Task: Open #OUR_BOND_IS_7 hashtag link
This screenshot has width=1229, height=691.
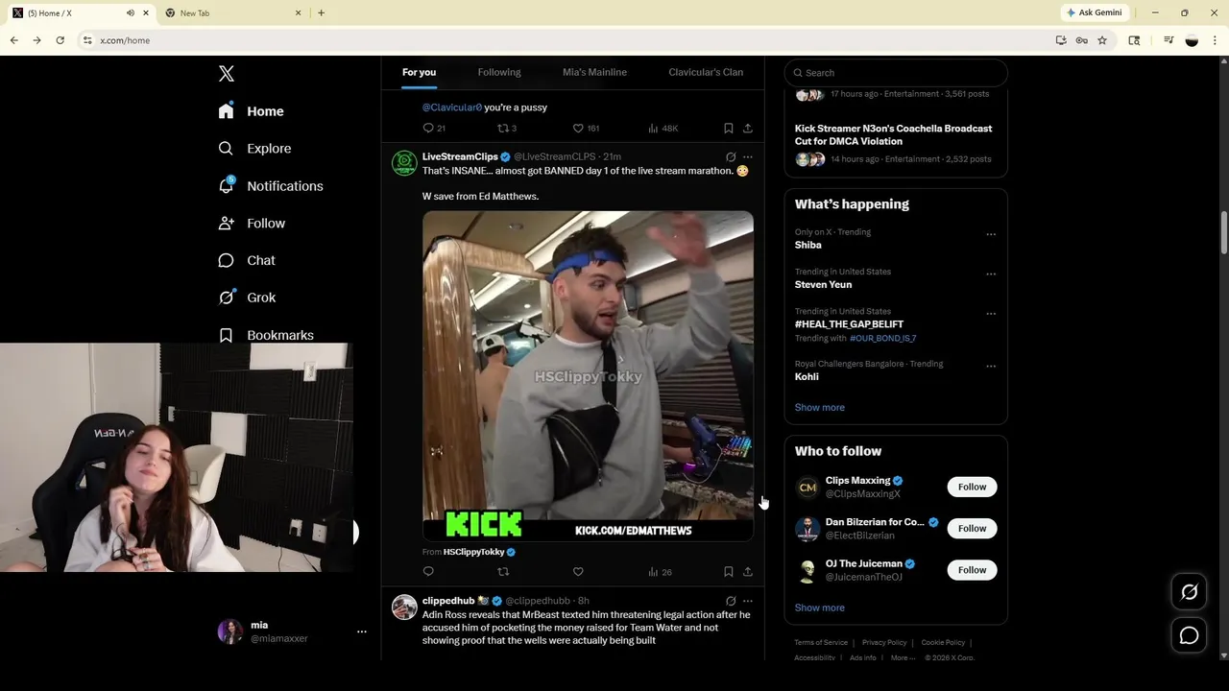Action: coord(882,339)
